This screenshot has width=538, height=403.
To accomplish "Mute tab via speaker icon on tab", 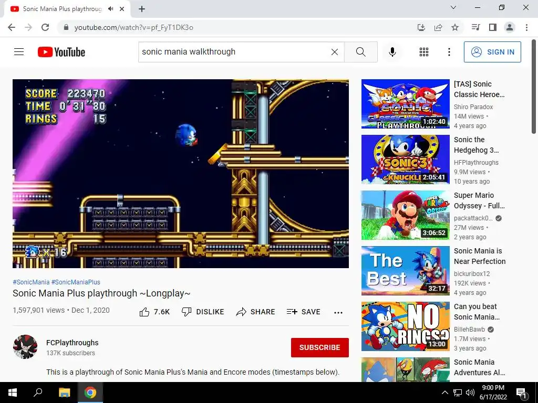I will click(110, 9).
